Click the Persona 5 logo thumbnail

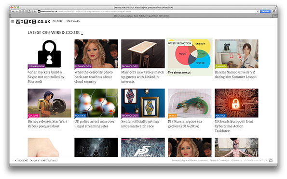(143, 147)
